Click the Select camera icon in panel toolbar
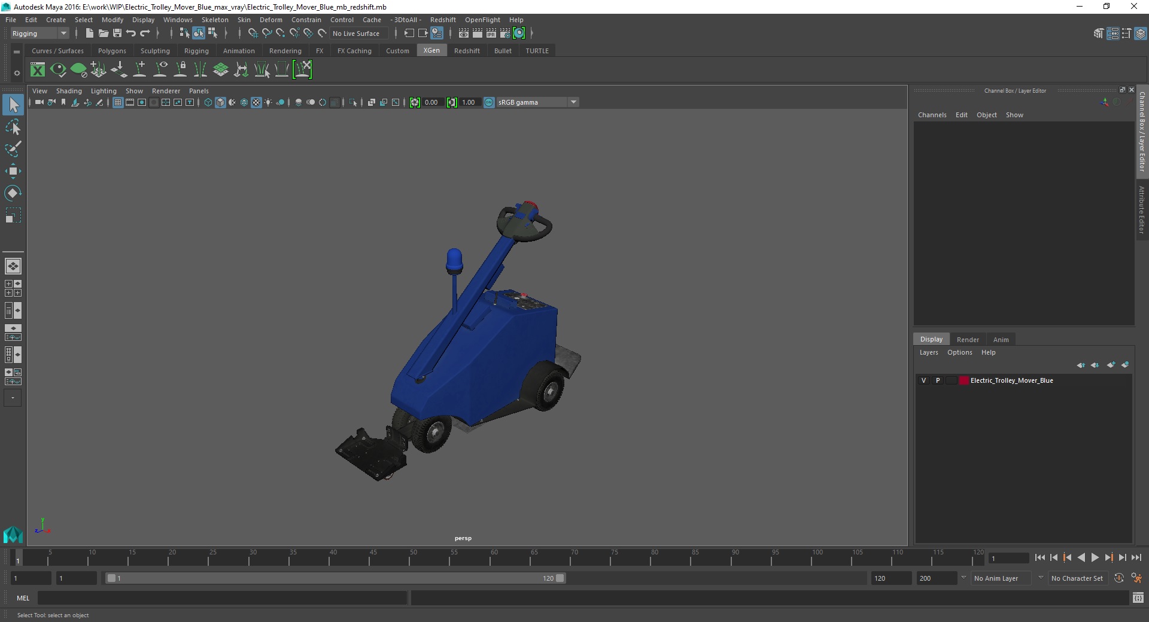1149x622 pixels. point(39,102)
